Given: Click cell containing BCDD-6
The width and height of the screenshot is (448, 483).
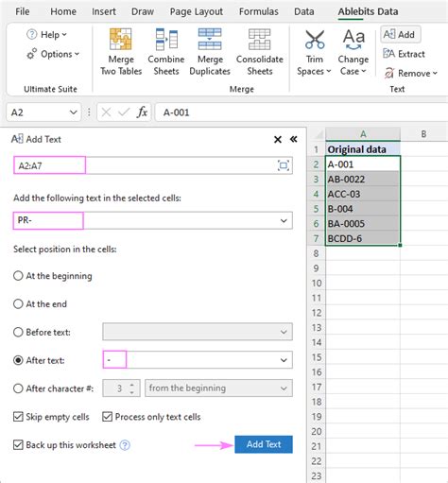Looking at the screenshot, I should click(363, 238).
